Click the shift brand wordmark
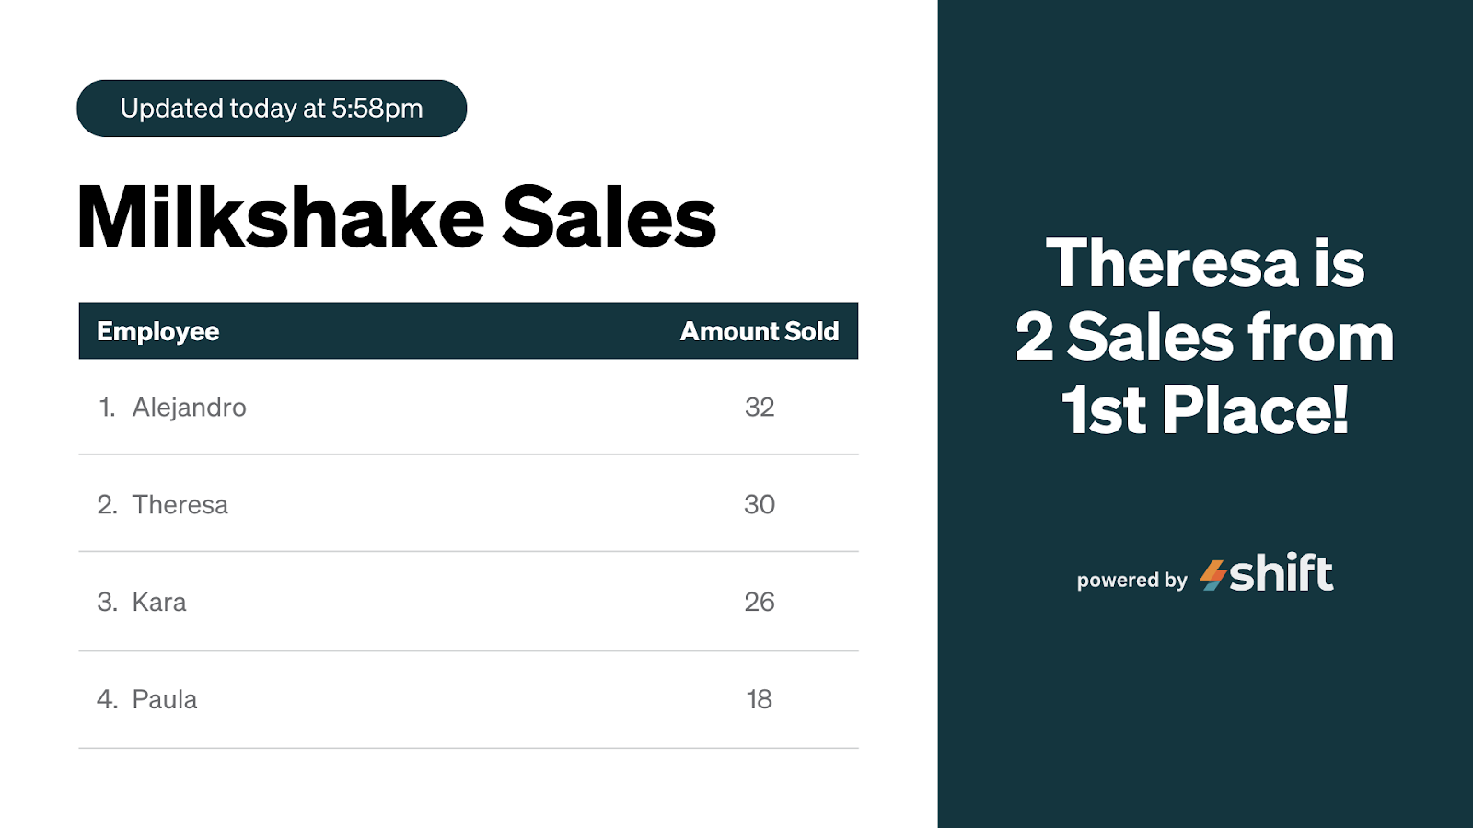1473x828 pixels. pos(1281,573)
